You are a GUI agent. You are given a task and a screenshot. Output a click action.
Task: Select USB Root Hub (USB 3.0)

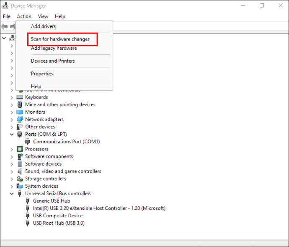[59, 223]
